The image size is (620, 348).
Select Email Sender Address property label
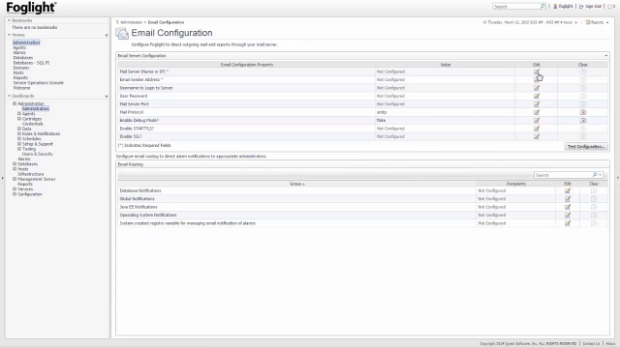141,79
